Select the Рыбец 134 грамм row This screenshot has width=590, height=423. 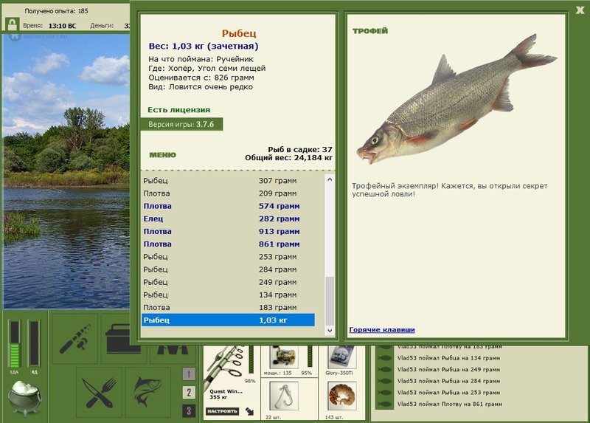coord(228,295)
